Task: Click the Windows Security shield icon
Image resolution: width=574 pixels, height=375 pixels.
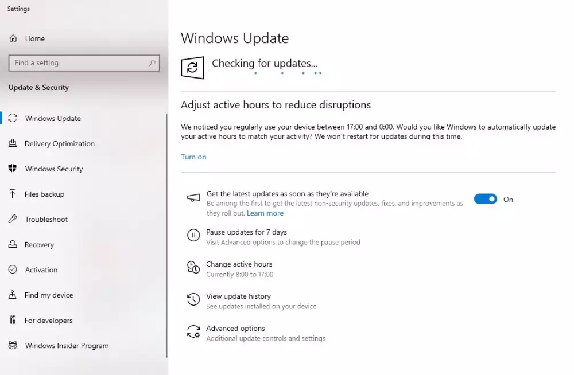Action: coord(13,169)
